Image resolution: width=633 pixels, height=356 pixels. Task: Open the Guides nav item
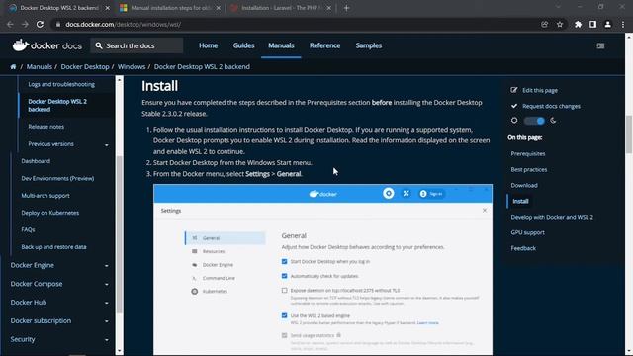point(243,45)
